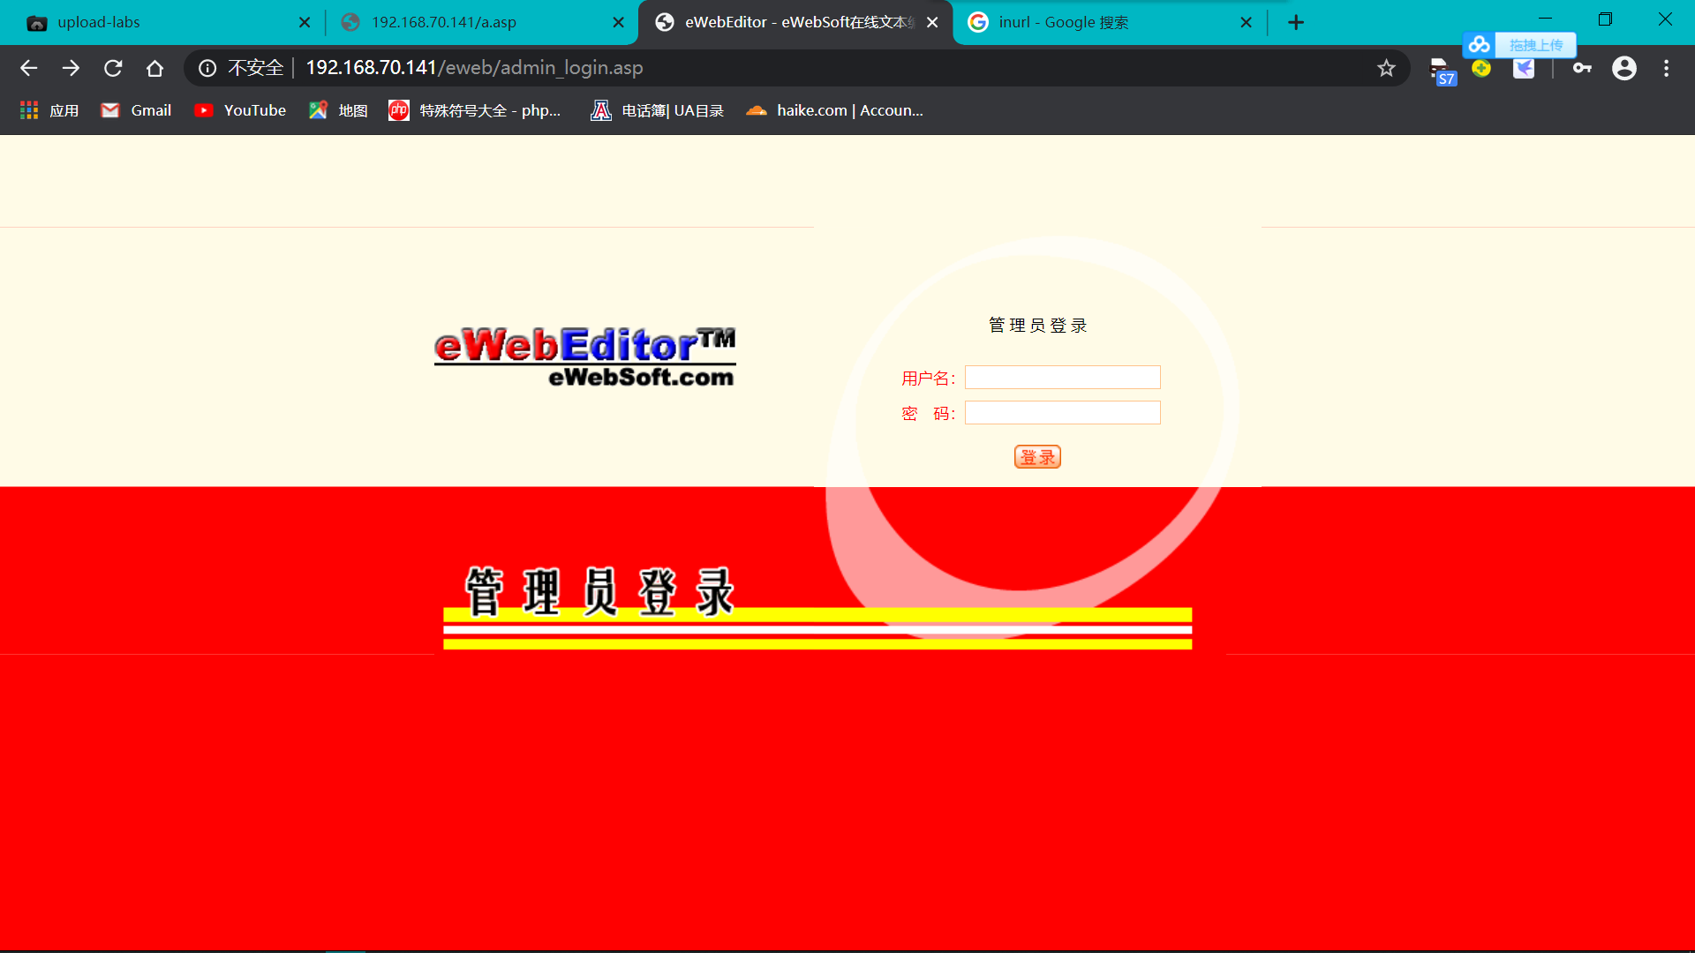Open the Thunder download extension icon
This screenshot has width=1695, height=953.
[1524, 68]
